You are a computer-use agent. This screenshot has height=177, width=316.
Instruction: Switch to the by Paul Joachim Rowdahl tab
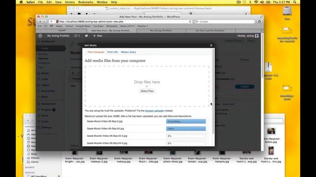(x=210, y=30)
